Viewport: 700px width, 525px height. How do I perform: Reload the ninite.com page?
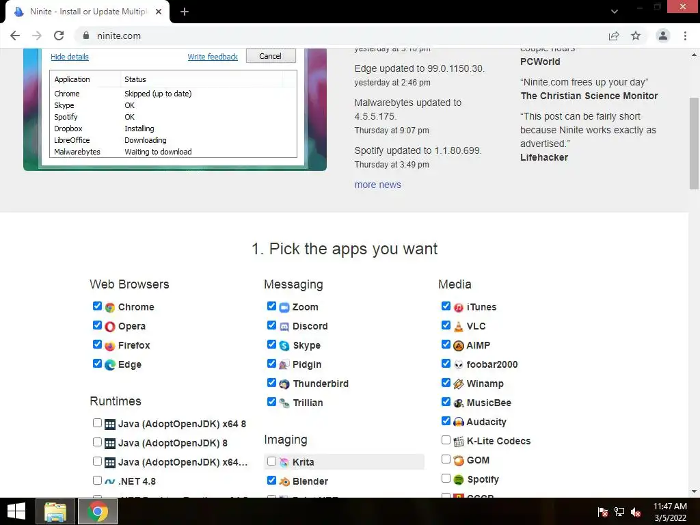coord(59,36)
